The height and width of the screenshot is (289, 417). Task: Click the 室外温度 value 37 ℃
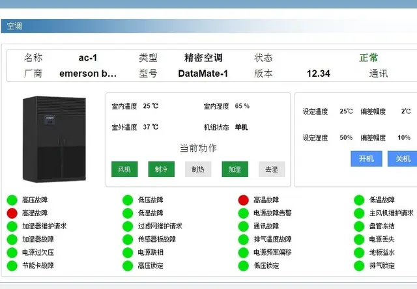click(151, 127)
